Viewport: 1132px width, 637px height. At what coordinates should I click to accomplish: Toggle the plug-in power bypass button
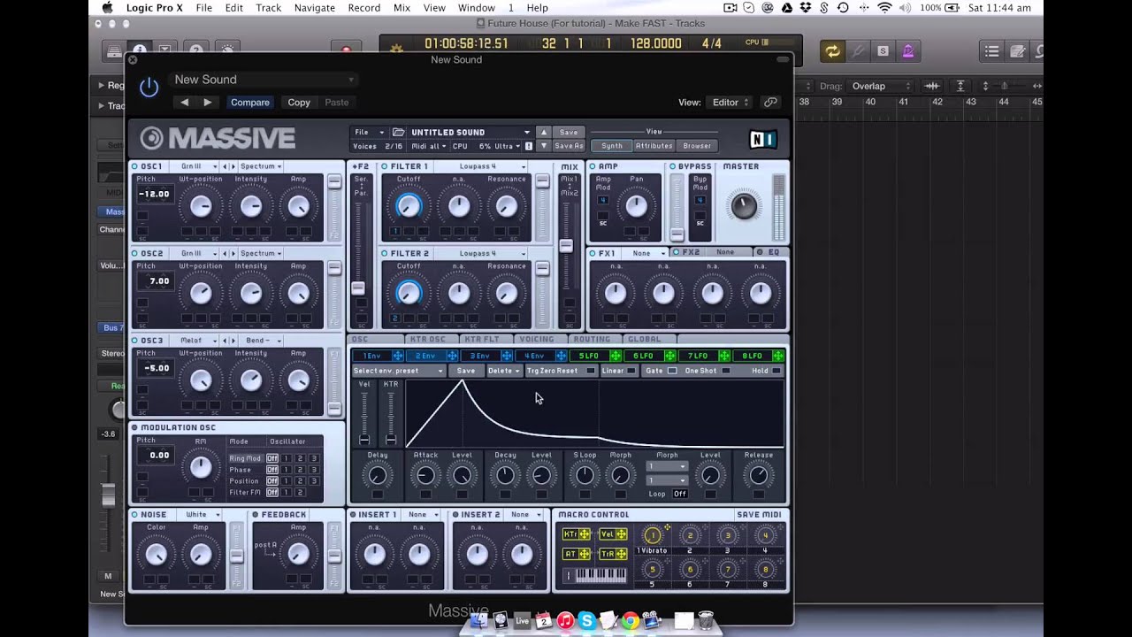point(149,87)
